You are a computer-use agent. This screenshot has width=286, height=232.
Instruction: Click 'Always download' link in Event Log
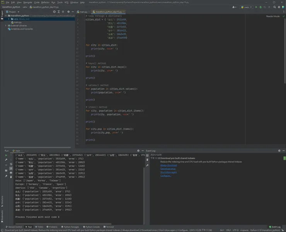[x=169, y=165]
